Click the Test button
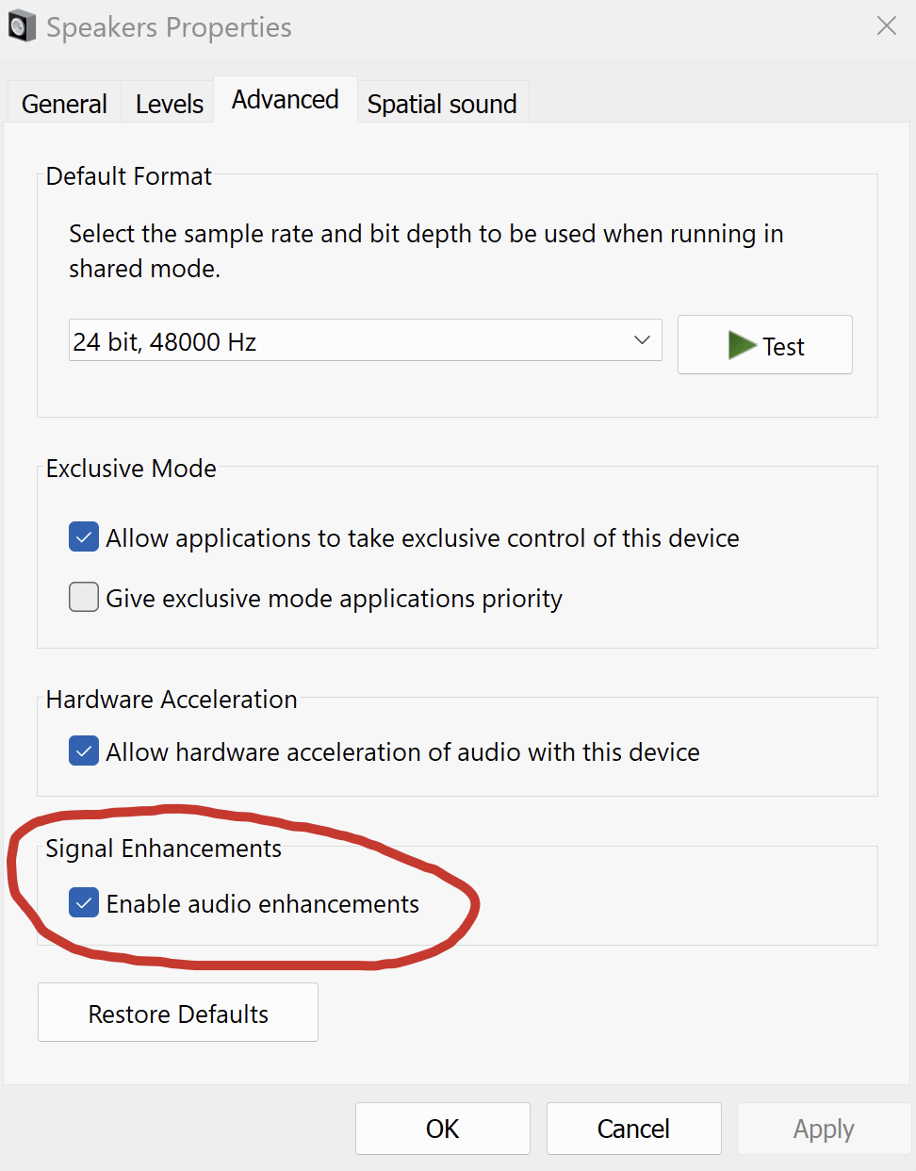This screenshot has width=916, height=1171. (x=765, y=345)
